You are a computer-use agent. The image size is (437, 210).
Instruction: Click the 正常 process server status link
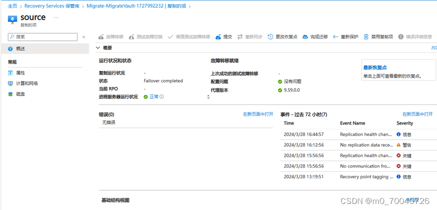154,96
